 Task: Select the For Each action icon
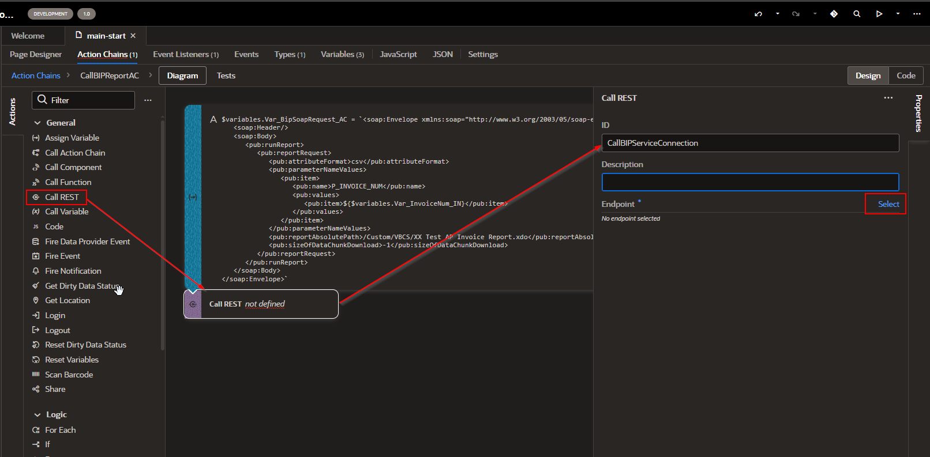click(x=36, y=430)
